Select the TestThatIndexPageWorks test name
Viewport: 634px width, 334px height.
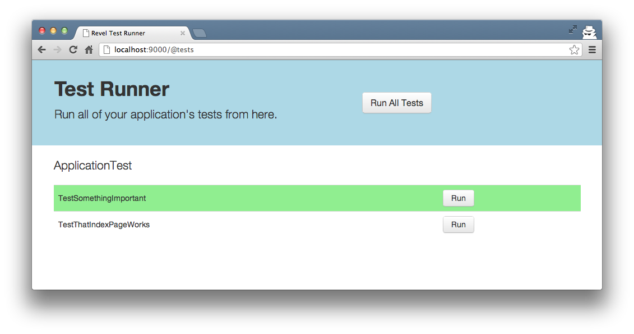pyautogui.click(x=104, y=225)
